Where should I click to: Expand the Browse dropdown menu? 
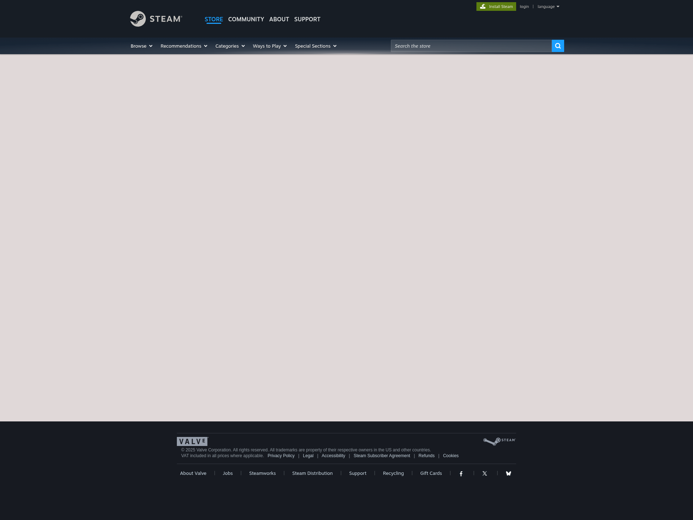pos(141,46)
